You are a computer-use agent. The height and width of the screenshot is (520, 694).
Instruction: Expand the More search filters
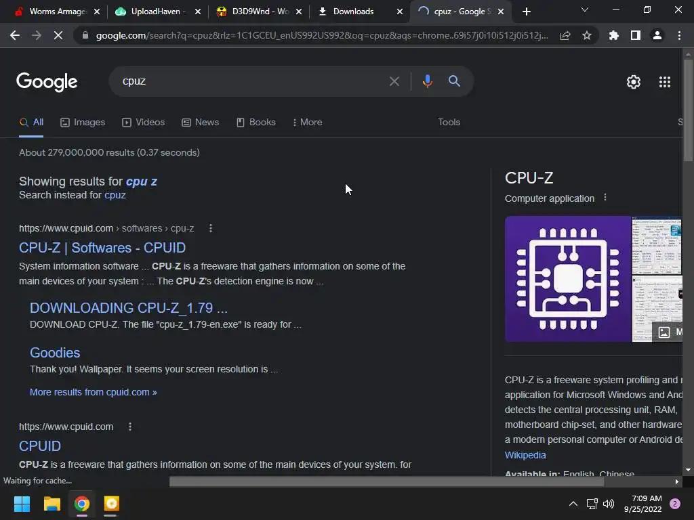tap(307, 123)
